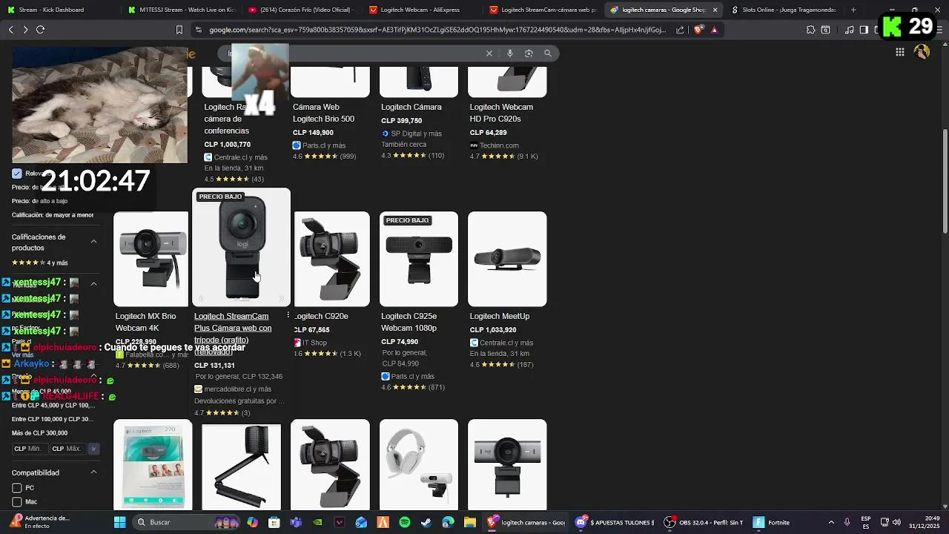The image size is (949, 534).
Task: Open Brave Rewards triangle icon
Action: 714,30
